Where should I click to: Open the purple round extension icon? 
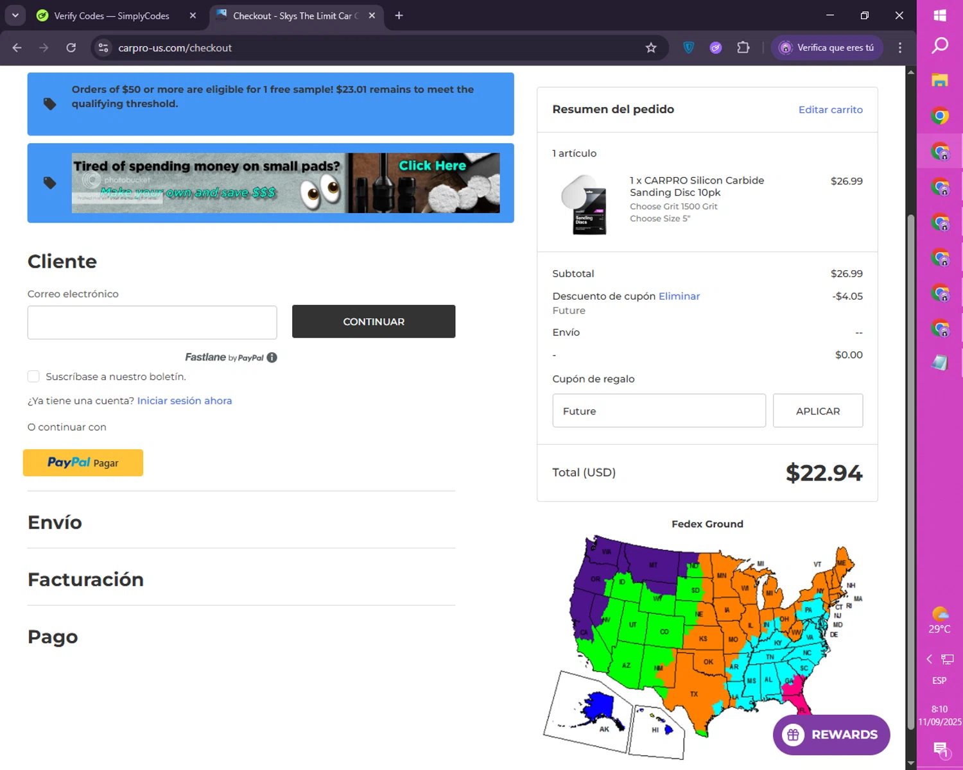716,47
